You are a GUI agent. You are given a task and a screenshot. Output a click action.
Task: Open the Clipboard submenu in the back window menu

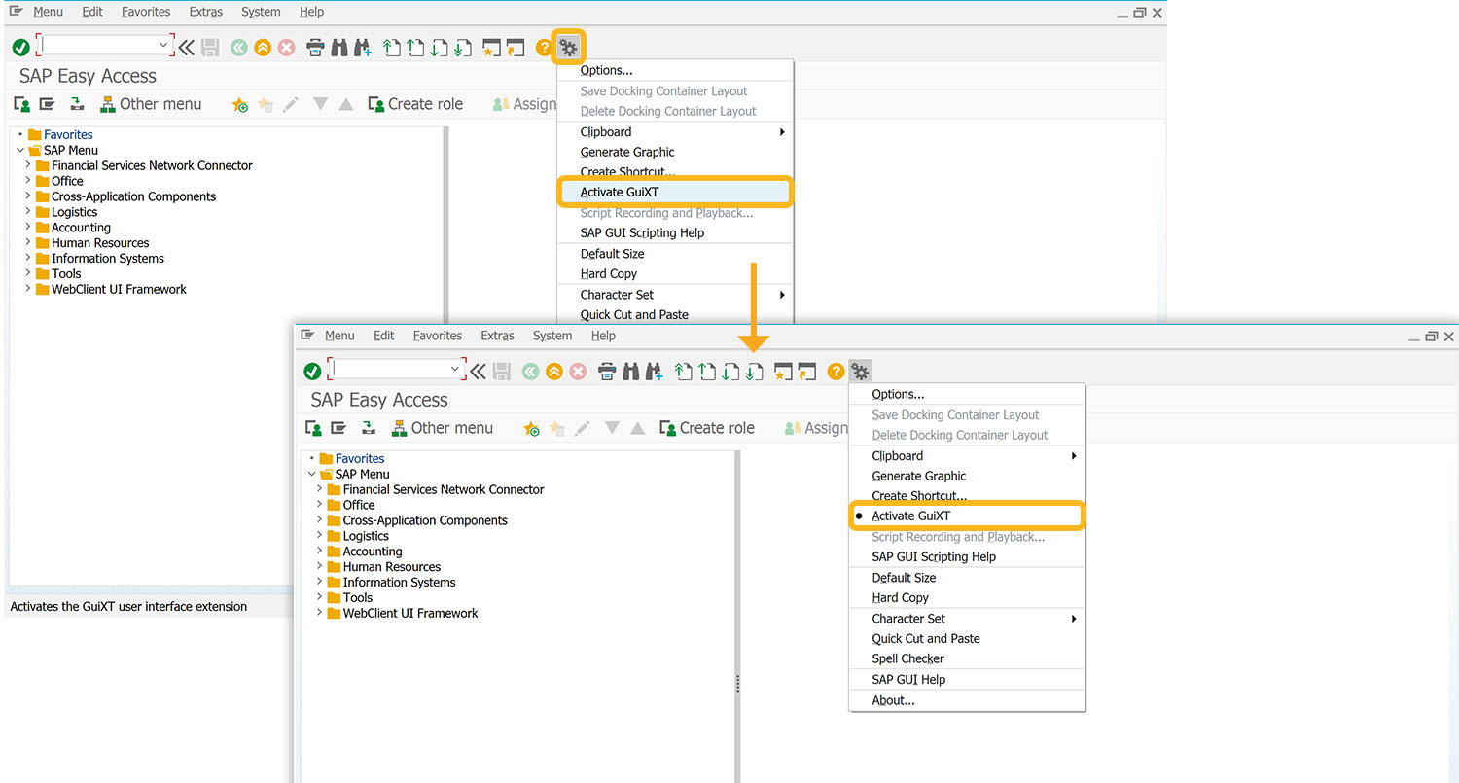tap(676, 131)
